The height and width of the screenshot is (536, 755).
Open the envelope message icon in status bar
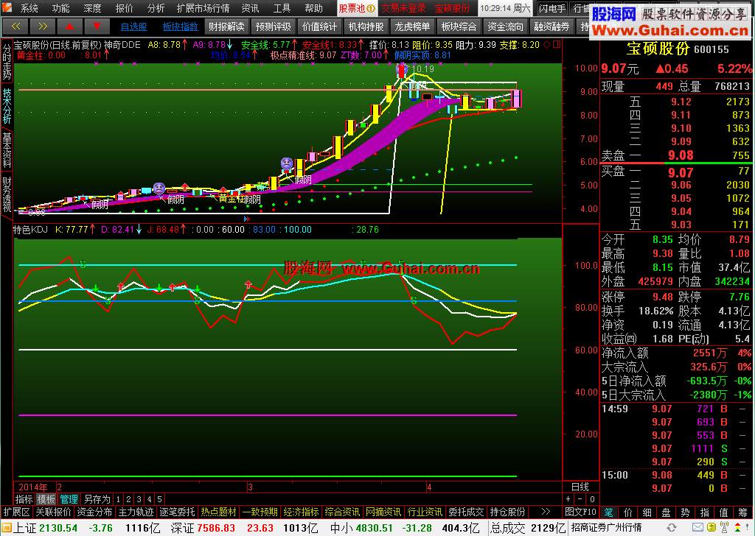pyautogui.click(x=698, y=528)
